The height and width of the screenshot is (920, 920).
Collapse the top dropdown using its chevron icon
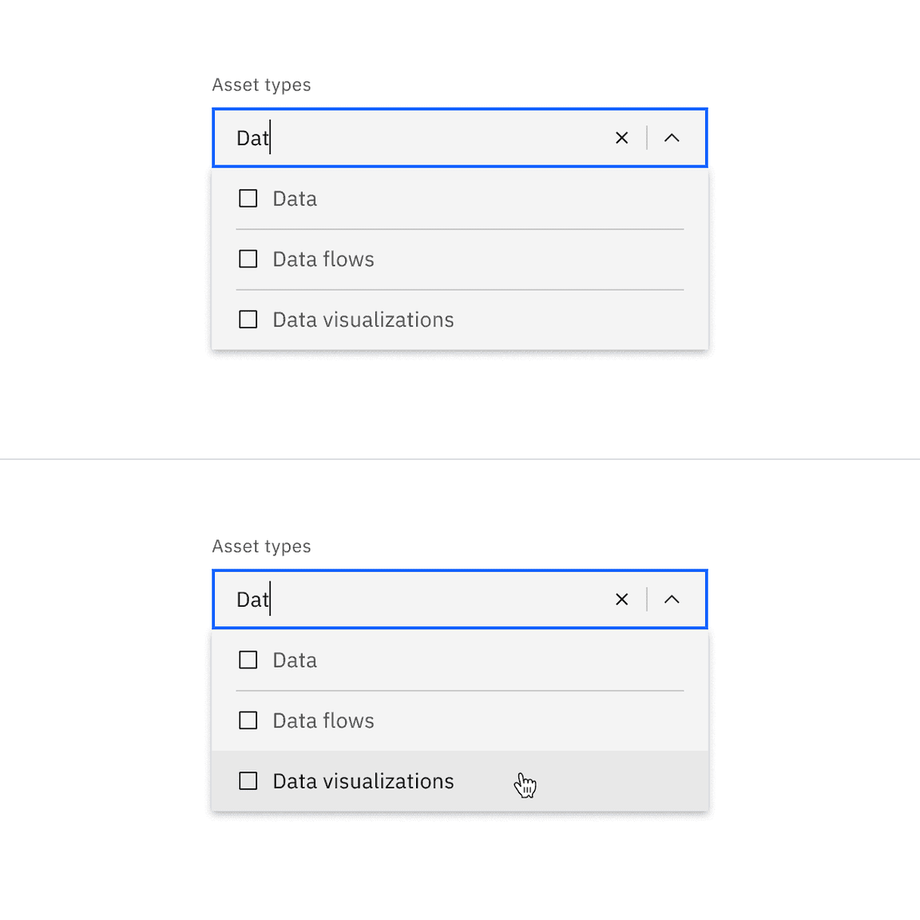(672, 137)
